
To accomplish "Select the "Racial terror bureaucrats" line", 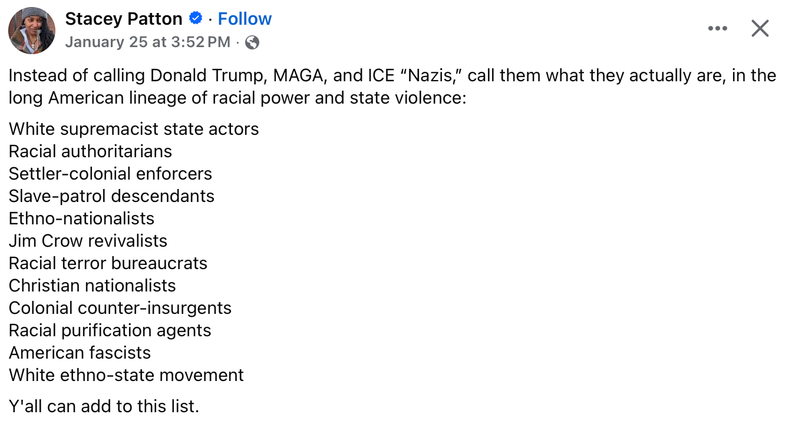I will click(x=108, y=263).
